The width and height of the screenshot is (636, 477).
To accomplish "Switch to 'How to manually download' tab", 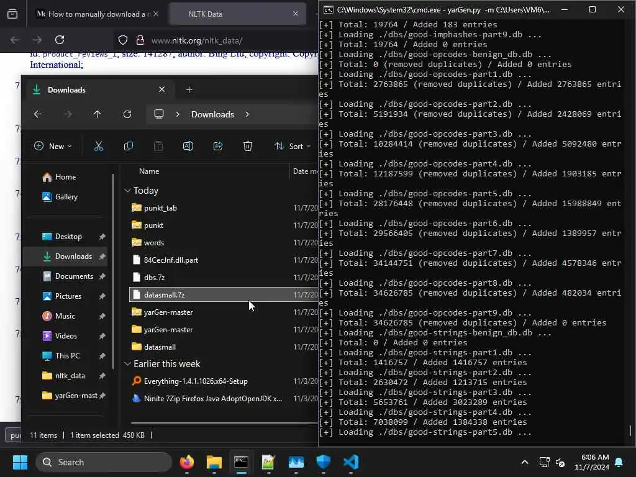I will 96,14.
